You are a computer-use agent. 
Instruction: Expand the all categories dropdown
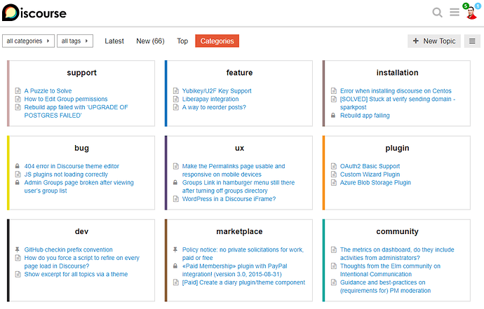[x=28, y=41]
